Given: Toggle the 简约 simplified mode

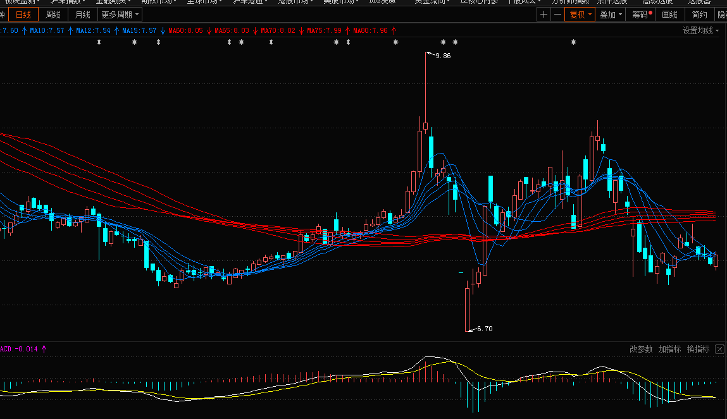Looking at the screenshot, I should click(x=699, y=15).
